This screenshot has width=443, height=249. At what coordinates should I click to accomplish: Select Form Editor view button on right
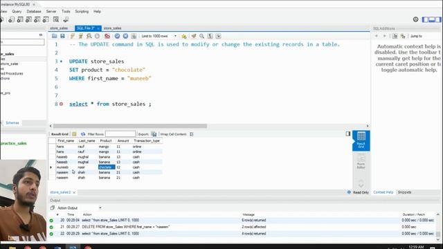click(361, 161)
